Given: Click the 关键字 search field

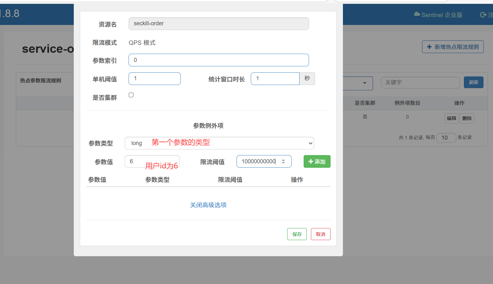Looking at the screenshot, I should pyautogui.click(x=420, y=82).
